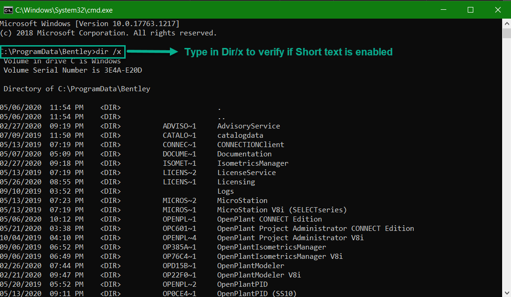Minimize the cmd.exe window
The image size is (511, 297).
click(443, 10)
